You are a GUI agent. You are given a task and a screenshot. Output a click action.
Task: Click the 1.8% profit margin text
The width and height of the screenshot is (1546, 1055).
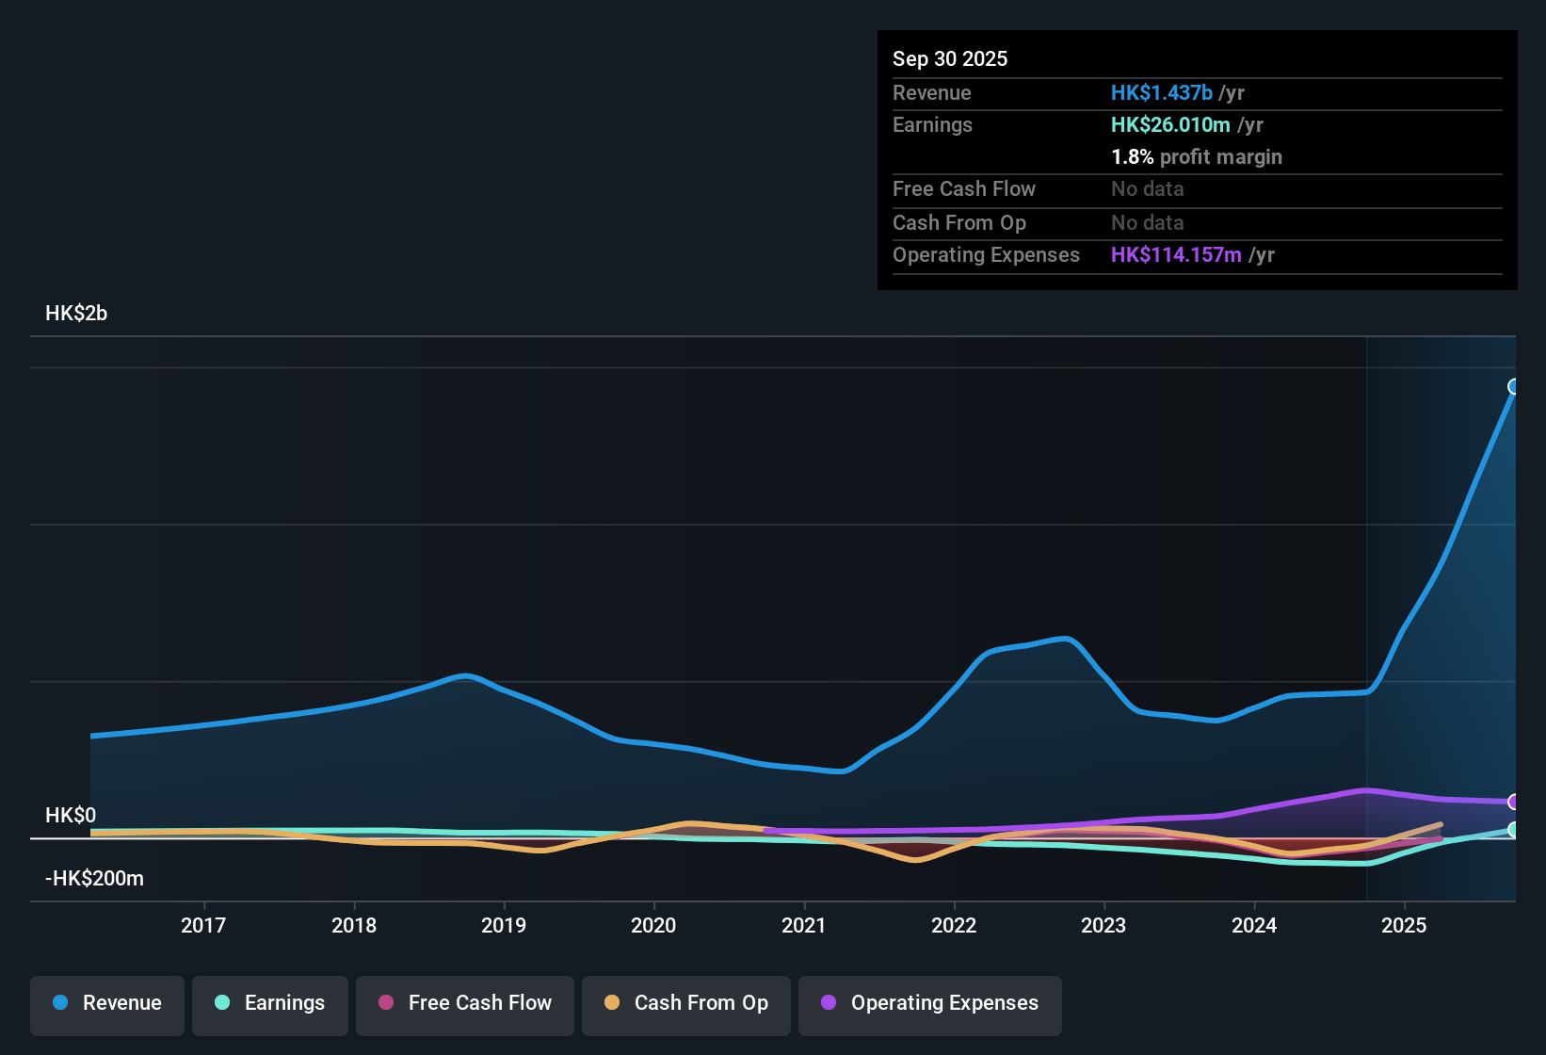click(x=1197, y=157)
